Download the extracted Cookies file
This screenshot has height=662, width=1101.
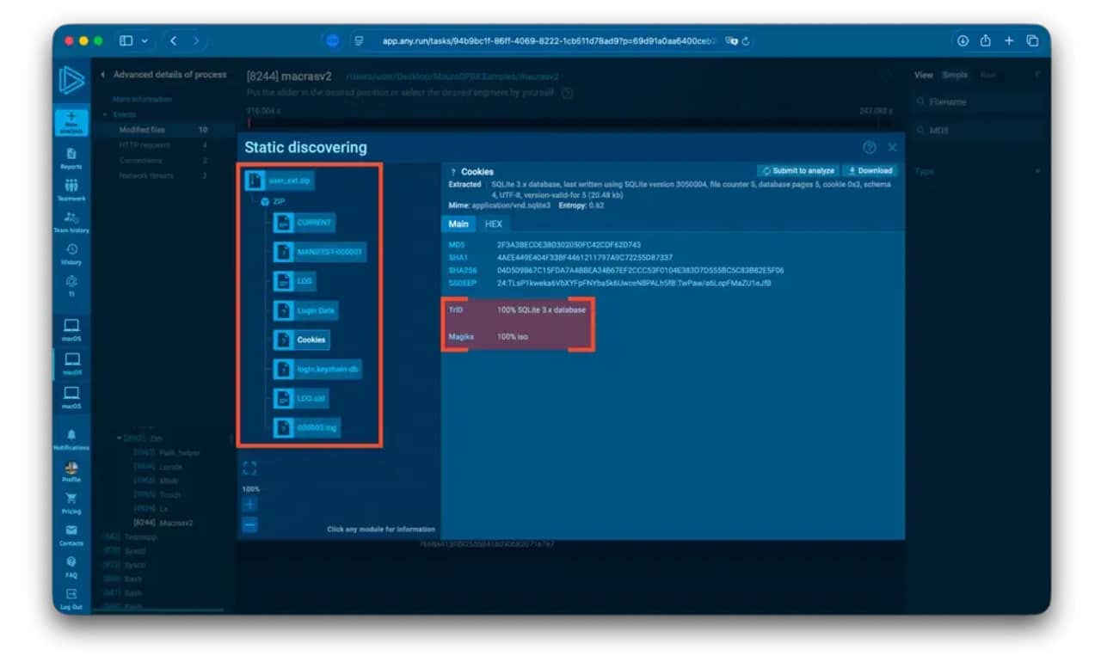click(870, 170)
